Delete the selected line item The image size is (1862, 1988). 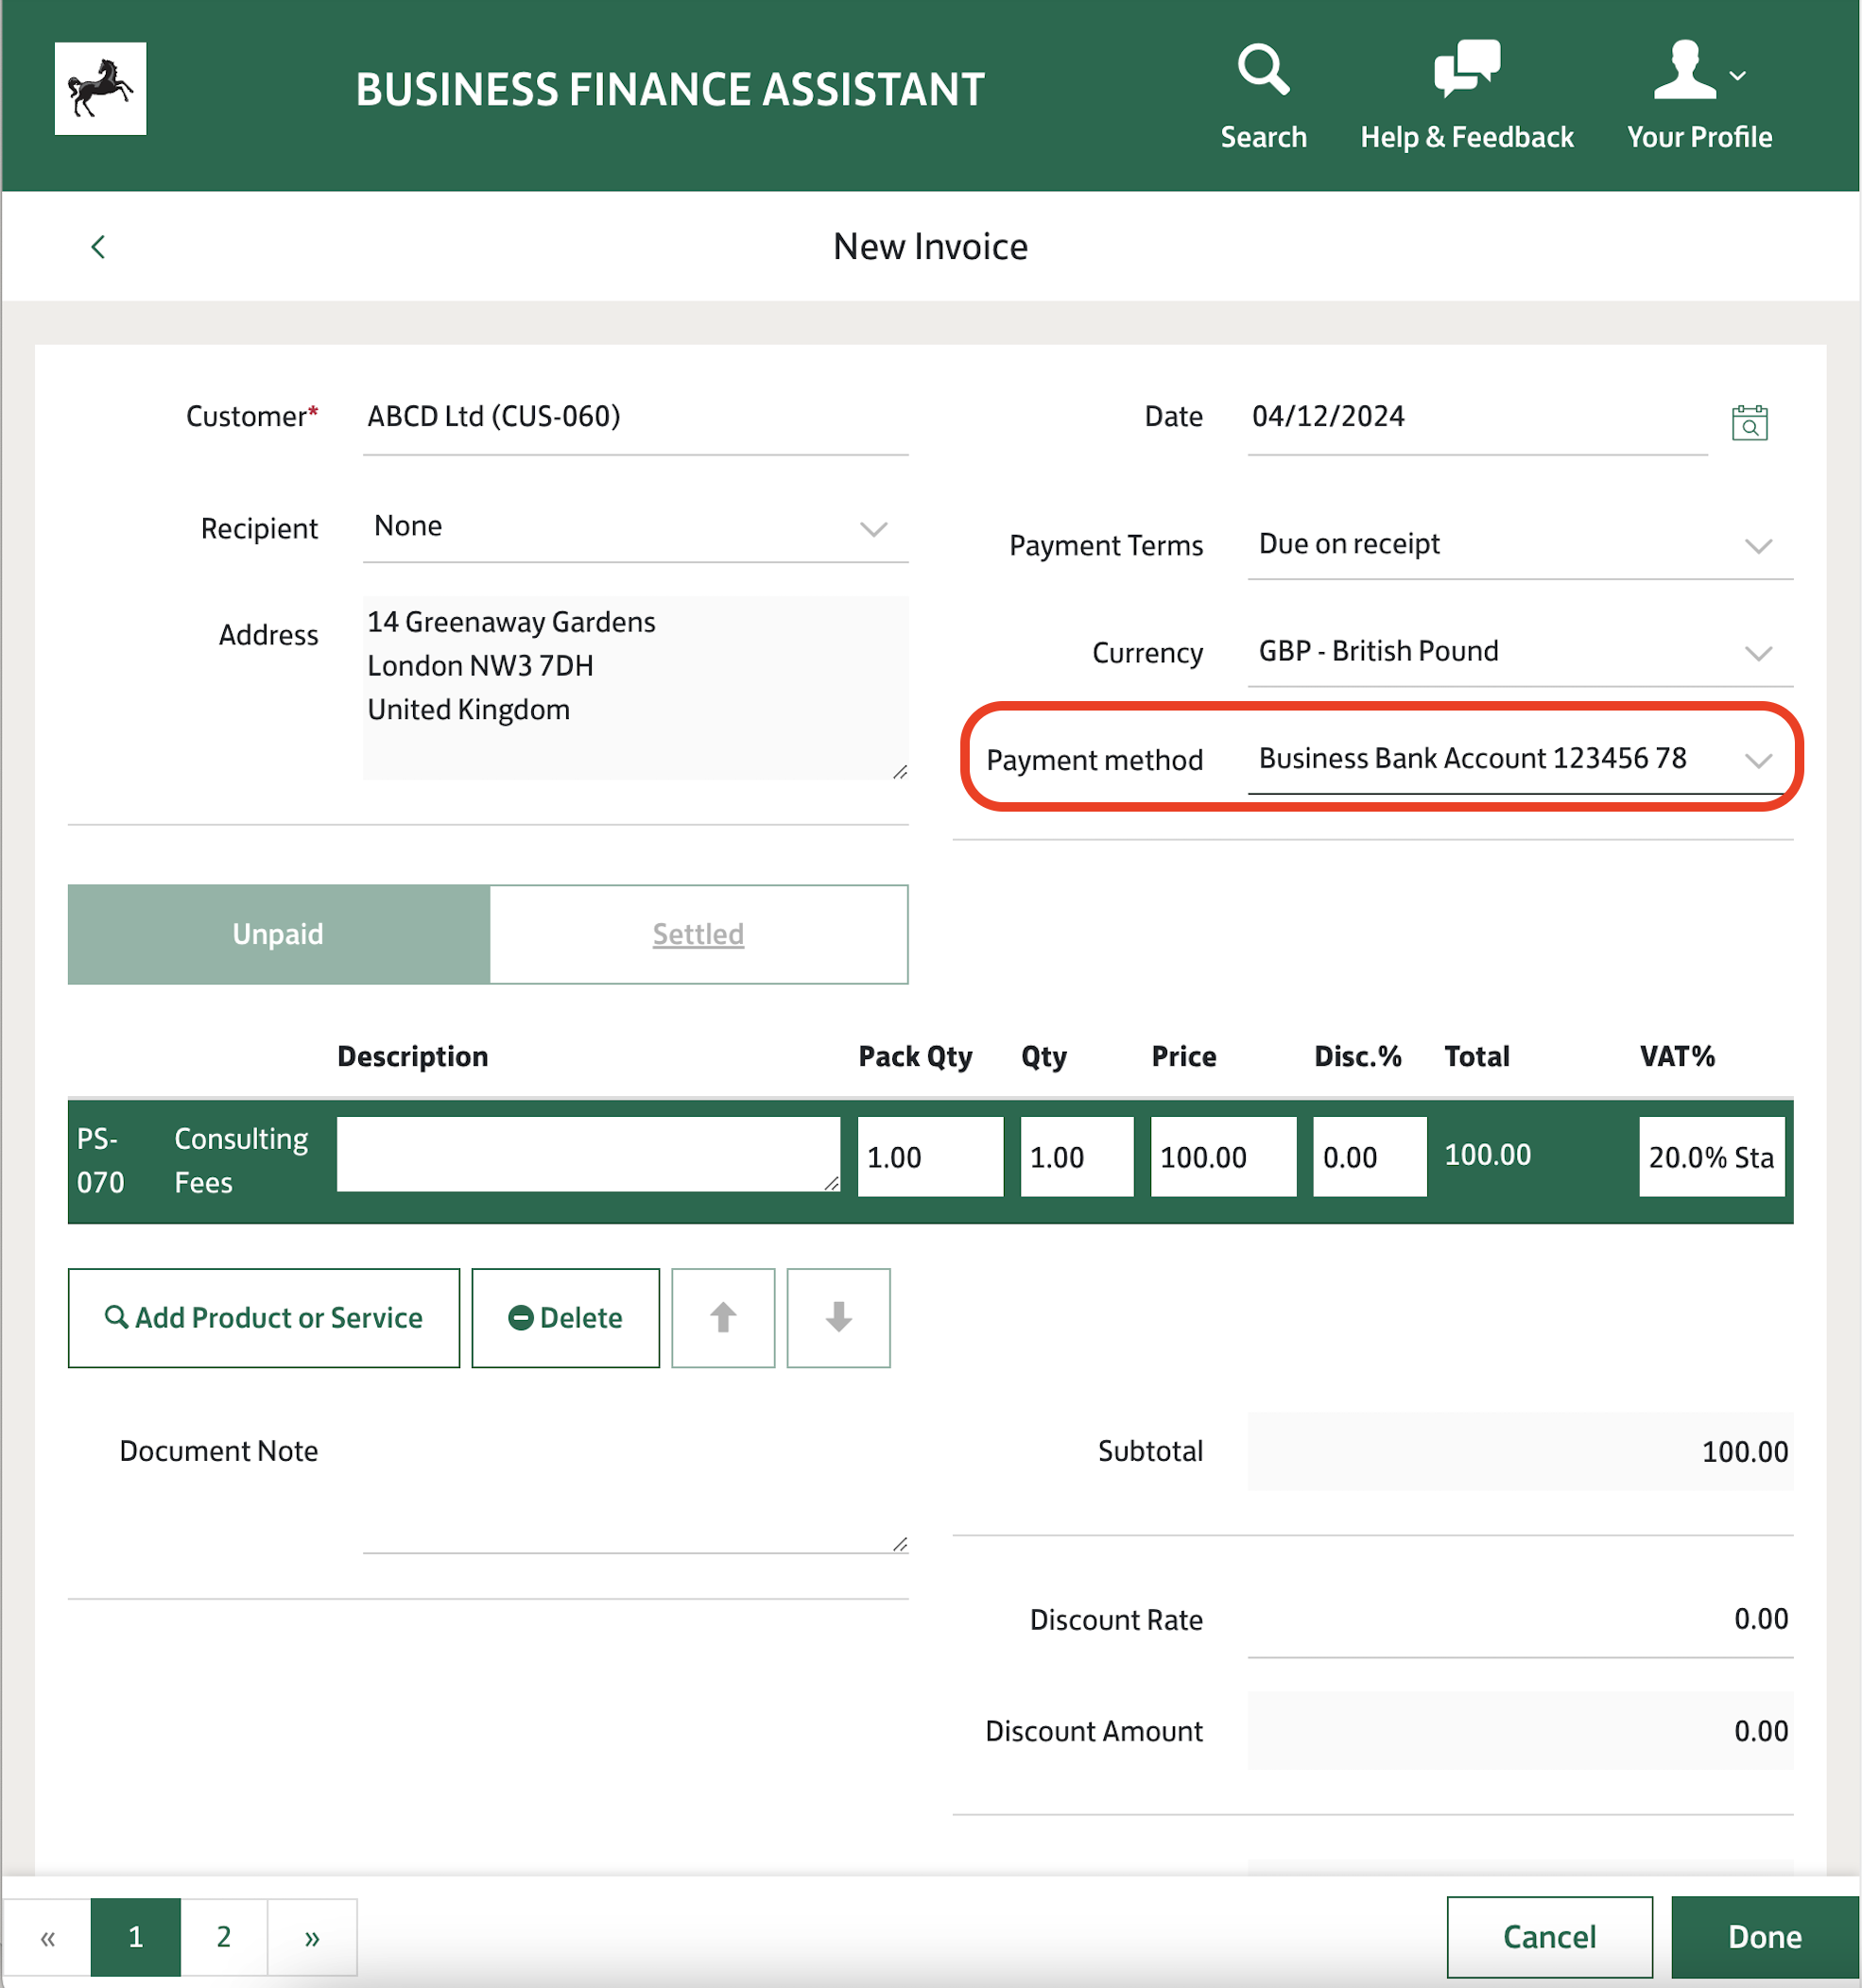point(565,1317)
